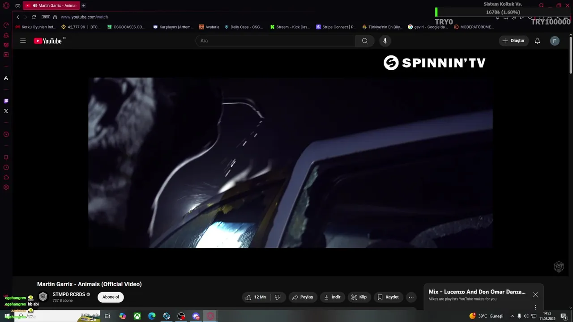This screenshot has width=573, height=322.
Task: Click the Martin Garrix - Animals video title
Action: (89, 284)
